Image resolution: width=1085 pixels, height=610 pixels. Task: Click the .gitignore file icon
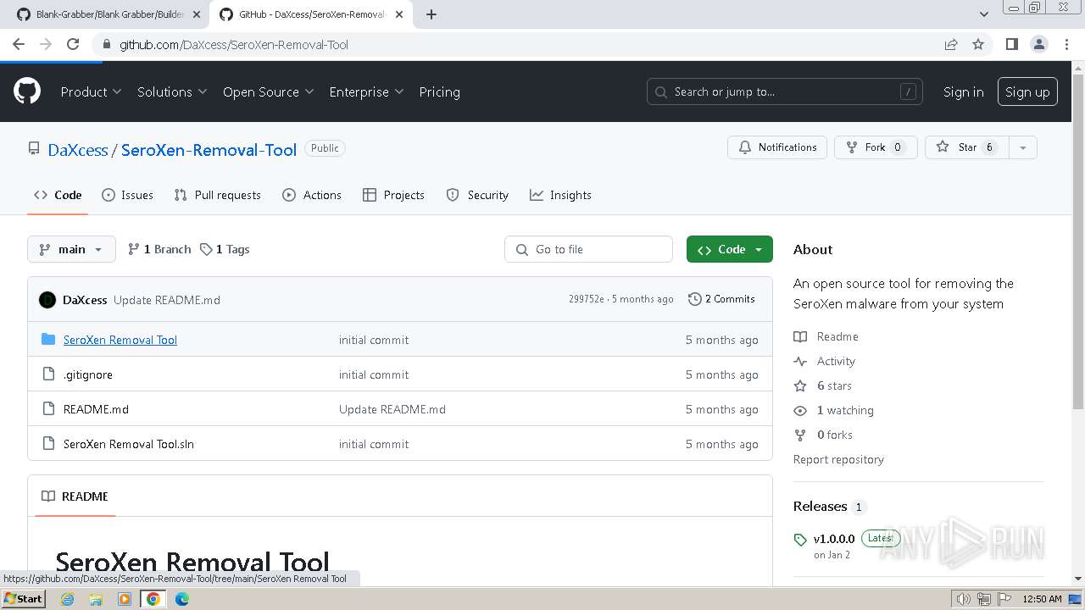pyautogui.click(x=48, y=374)
